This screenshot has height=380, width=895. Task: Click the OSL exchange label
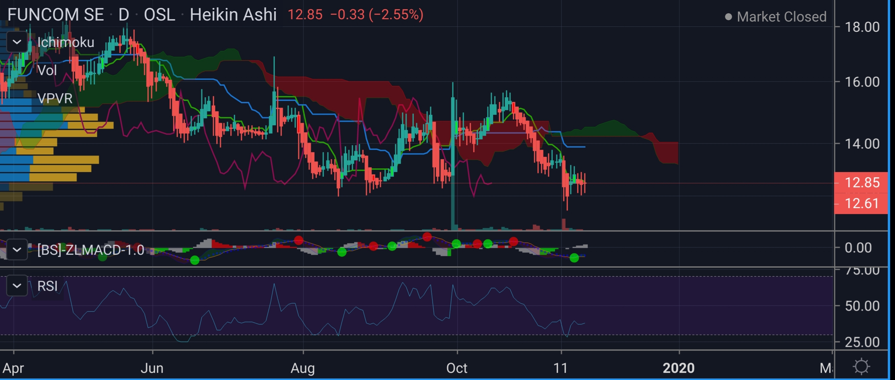pyautogui.click(x=159, y=15)
